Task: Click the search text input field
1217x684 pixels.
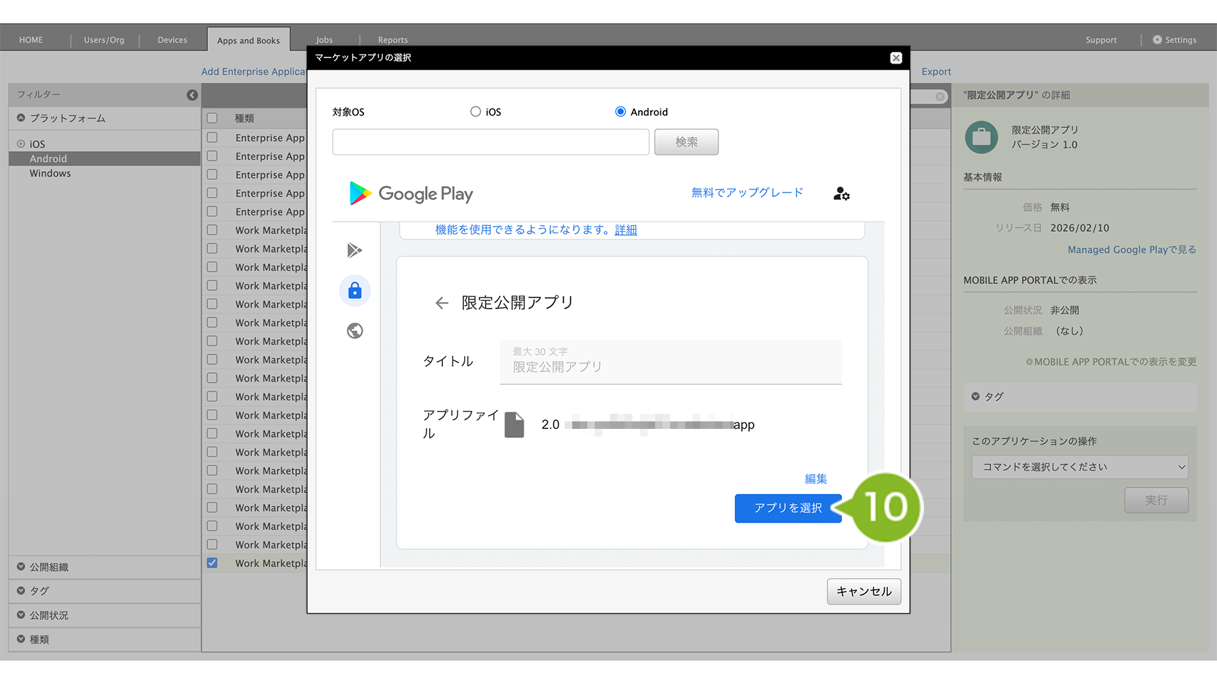Action: (490, 142)
